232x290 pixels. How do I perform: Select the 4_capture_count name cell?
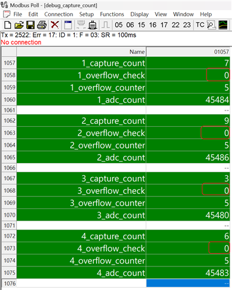(81, 236)
